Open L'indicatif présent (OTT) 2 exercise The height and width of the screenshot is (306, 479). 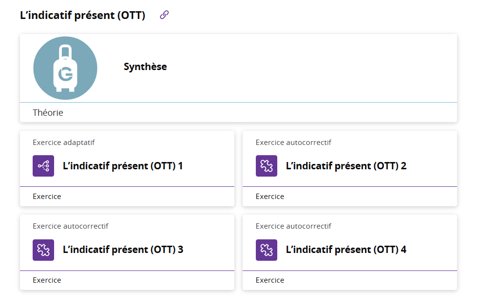click(x=346, y=166)
